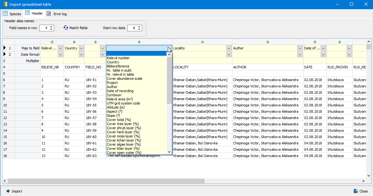Click the green plus above the LOCALITY column
The image size is (373, 196).
point(202,42)
